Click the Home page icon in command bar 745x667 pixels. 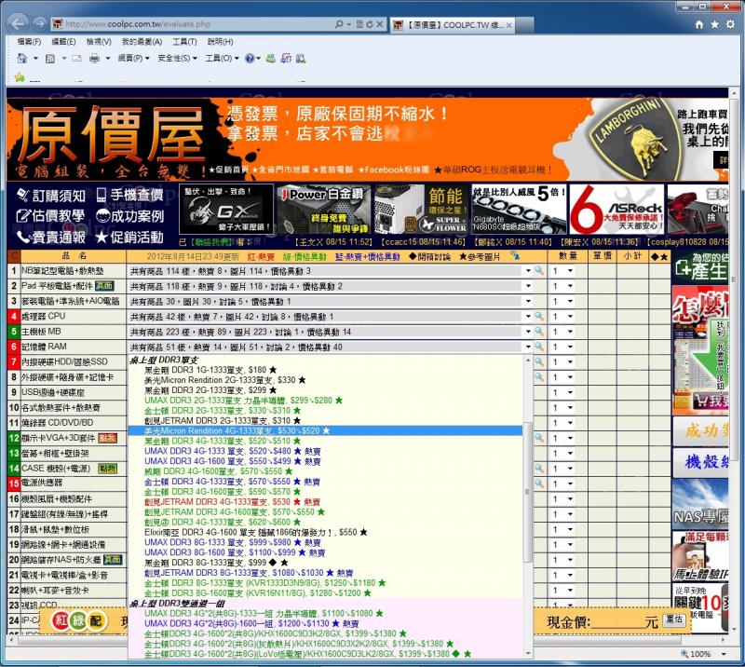click(22, 59)
